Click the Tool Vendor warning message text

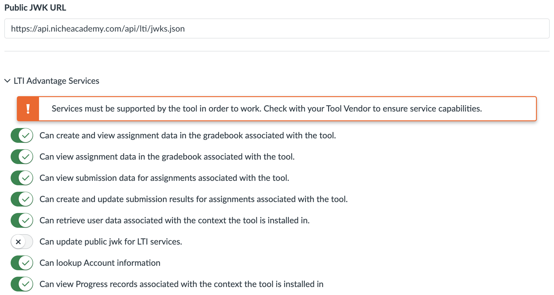click(x=266, y=109)
